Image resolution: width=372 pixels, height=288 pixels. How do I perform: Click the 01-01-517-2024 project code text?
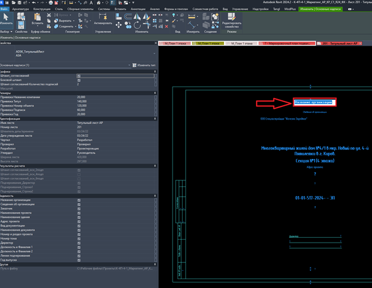pyautogui.click(x=315, y=198)
